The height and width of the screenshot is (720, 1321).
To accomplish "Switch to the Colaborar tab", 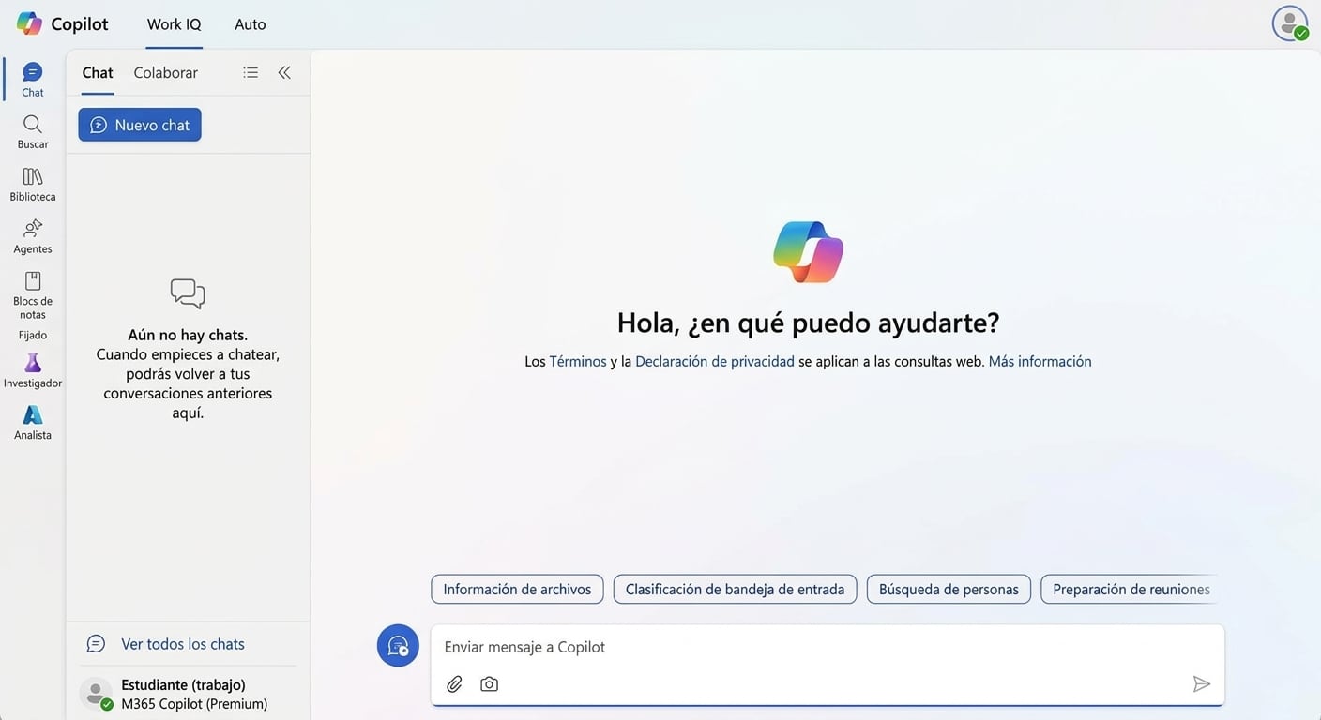I will click(x=166, y=73).
